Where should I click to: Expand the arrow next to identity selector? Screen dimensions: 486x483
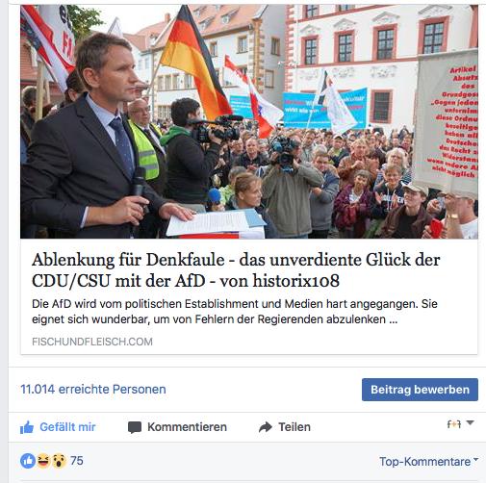click(470, 423)
